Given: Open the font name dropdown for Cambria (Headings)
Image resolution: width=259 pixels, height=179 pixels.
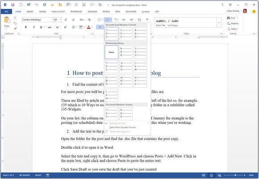Looking at the screenshot, I should [53, 20].
